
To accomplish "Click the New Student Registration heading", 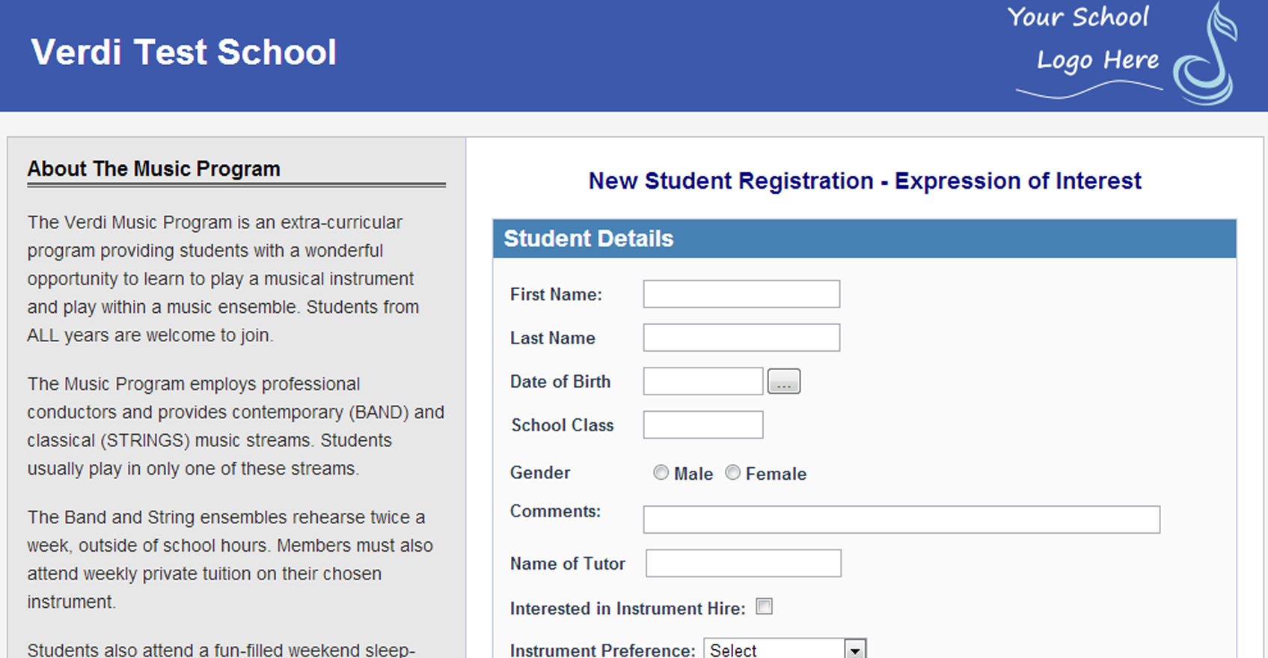I will (x=864, y=181).
